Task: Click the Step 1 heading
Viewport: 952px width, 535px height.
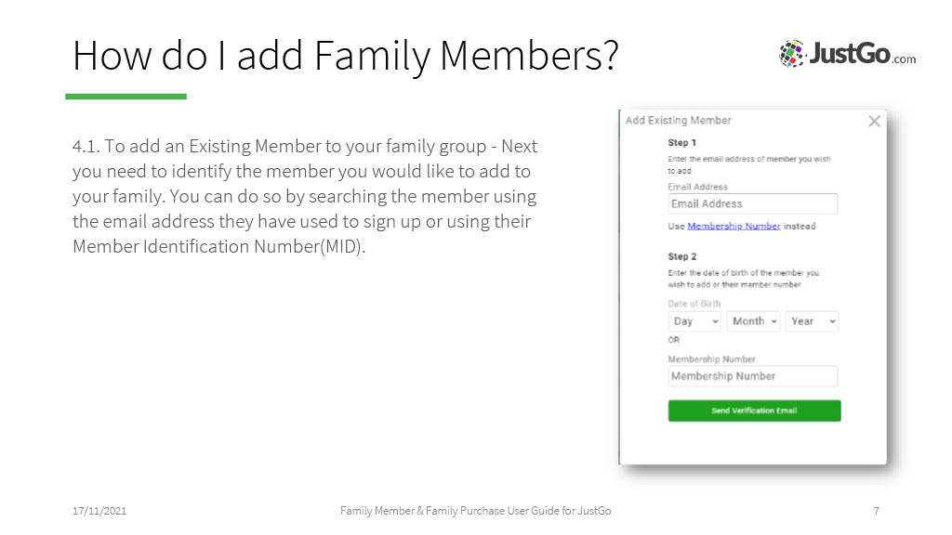Action: (681, 142)
